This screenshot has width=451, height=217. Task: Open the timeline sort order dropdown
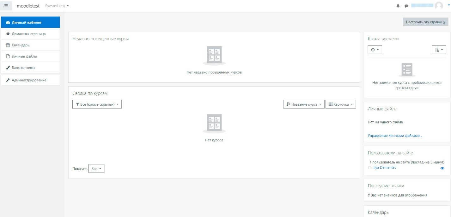[439, 50]
